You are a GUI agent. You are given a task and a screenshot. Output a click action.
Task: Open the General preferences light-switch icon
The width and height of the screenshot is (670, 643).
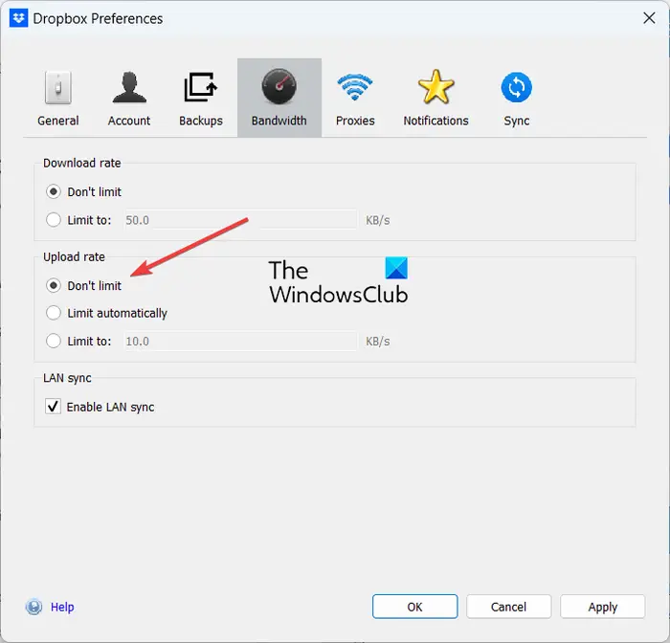click(58, 88)
